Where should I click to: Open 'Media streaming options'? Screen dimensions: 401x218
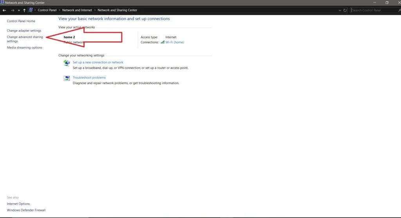[25, 48]
